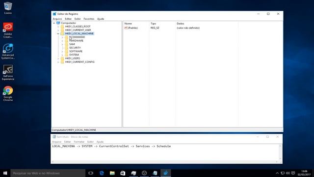
Task: Click in the Notepad text line
Action: 111,147
